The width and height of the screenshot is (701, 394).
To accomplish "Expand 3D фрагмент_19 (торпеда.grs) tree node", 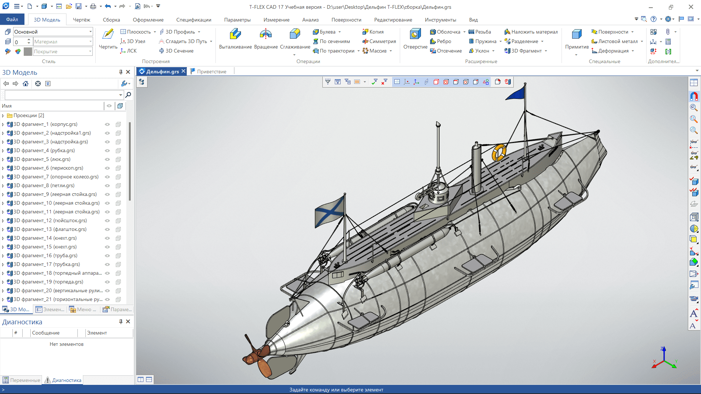I will click(3, 282).
